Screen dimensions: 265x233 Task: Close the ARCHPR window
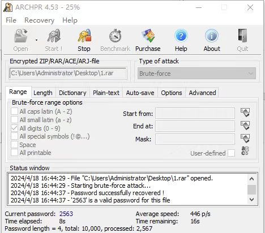[250, 7]
